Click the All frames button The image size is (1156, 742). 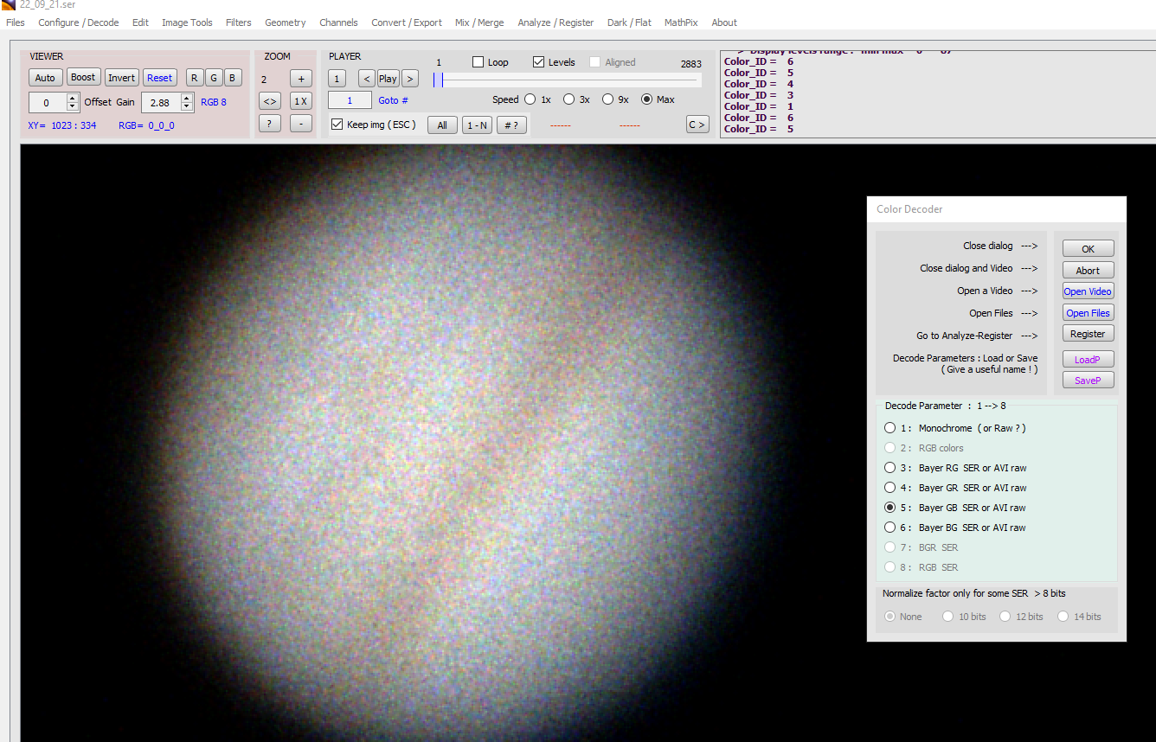pyautogui.click(x=442, y=125)
